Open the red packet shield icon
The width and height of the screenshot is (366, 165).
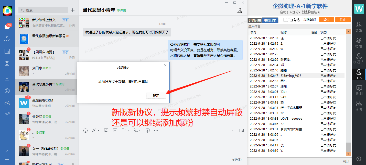click(x=147, y=130)
